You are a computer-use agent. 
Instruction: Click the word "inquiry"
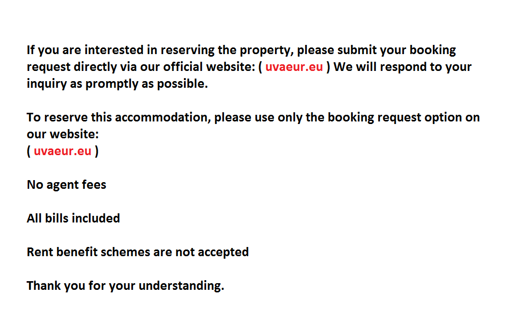47,84
